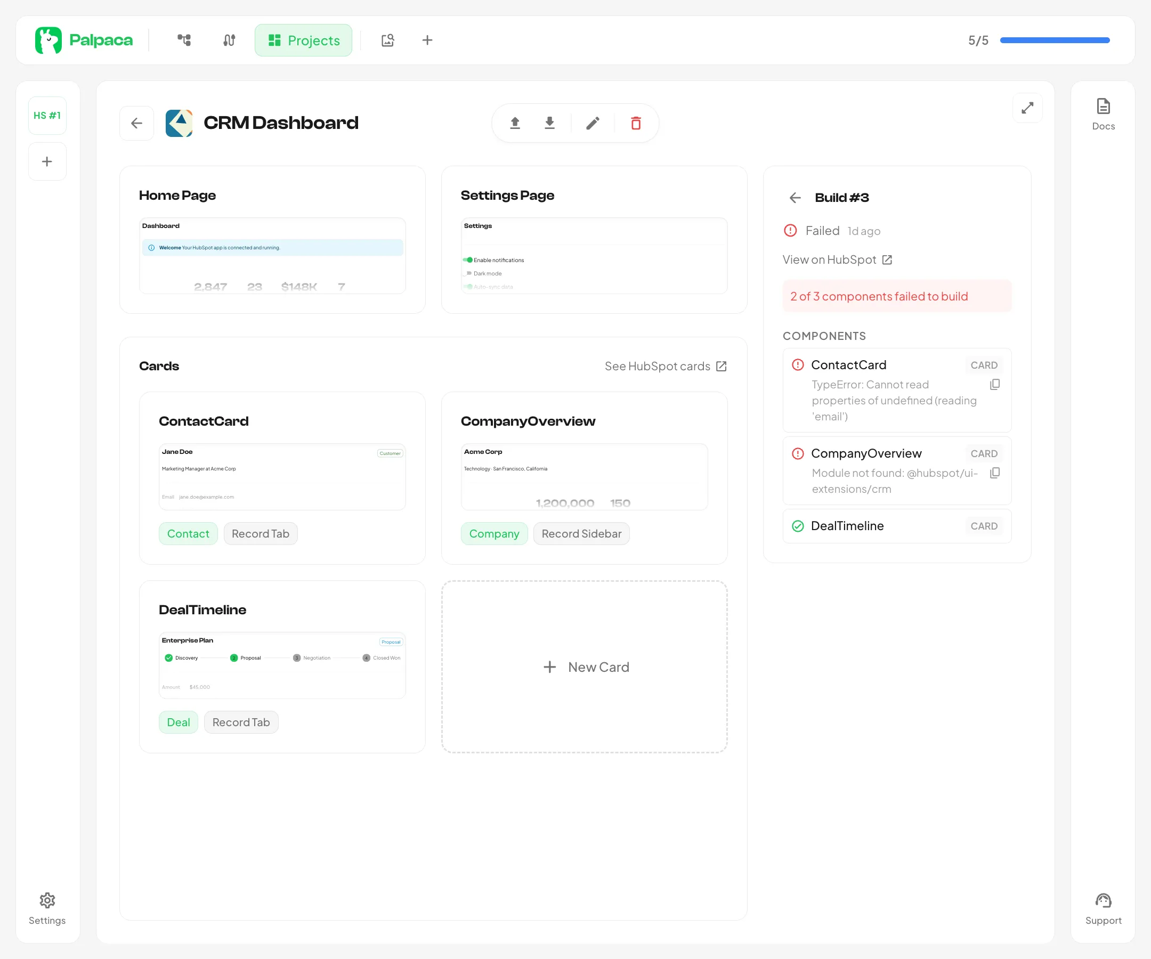The width and height of the screenshot is (1151, 959).
Task: Click the 5/5 progress bar
Action: click(1055, 40)
